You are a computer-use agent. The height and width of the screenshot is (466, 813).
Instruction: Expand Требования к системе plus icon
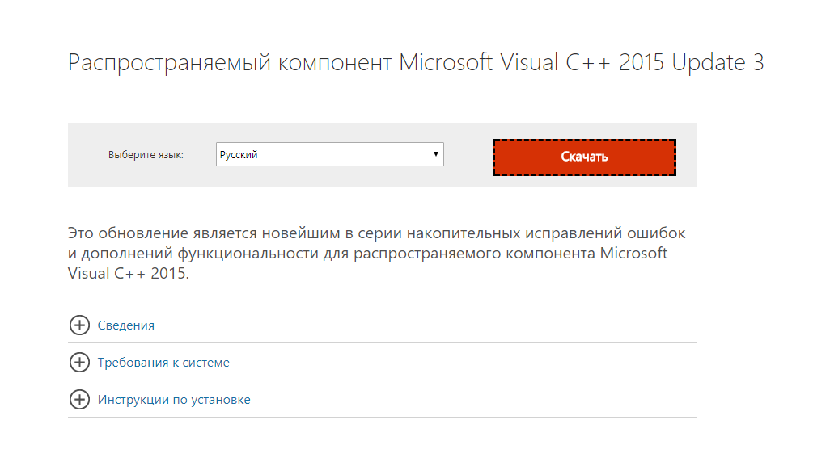coord(79,363)
